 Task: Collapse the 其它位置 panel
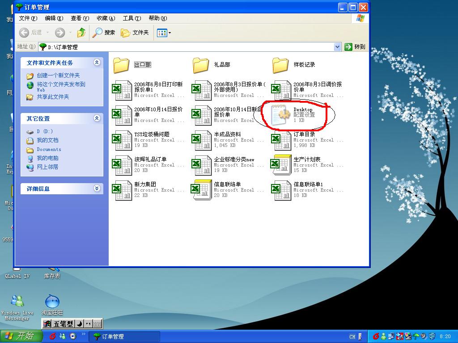97,118
